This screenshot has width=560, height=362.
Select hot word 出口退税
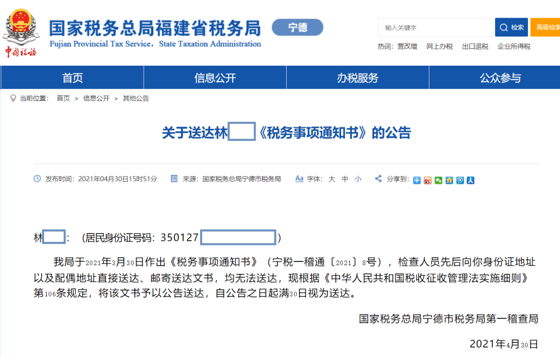(475, 47)
